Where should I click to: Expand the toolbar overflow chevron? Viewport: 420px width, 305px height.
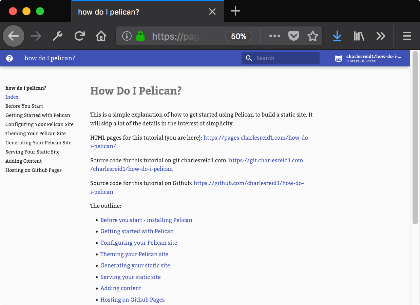(381, 36)
